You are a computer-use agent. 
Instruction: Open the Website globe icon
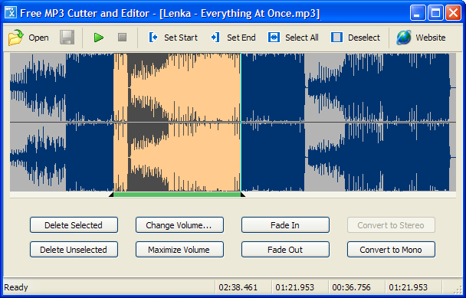coord(404,38)
